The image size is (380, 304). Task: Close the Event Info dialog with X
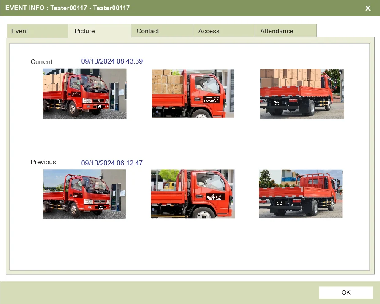(368, 8)
